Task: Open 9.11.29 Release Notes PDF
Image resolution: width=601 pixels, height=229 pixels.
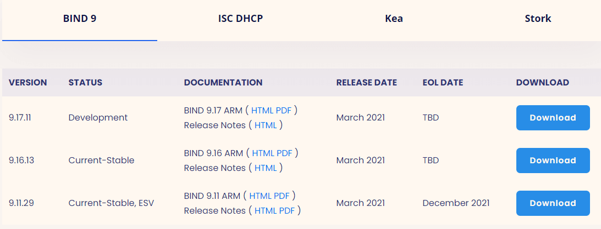Action: (287, 211)
